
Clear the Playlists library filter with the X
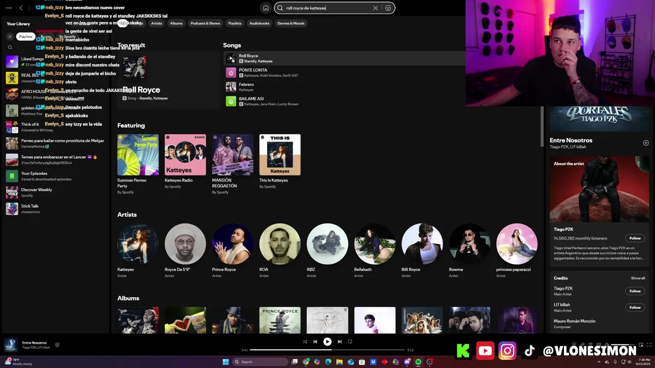pos(10,37)
